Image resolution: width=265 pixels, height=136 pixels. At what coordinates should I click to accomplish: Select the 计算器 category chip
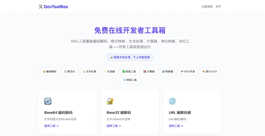pos(149,71)
